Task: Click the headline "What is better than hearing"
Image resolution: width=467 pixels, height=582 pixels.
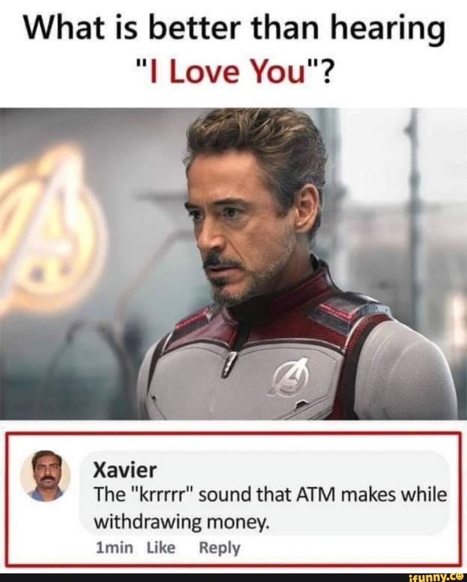Action: (x=234, y=29)
